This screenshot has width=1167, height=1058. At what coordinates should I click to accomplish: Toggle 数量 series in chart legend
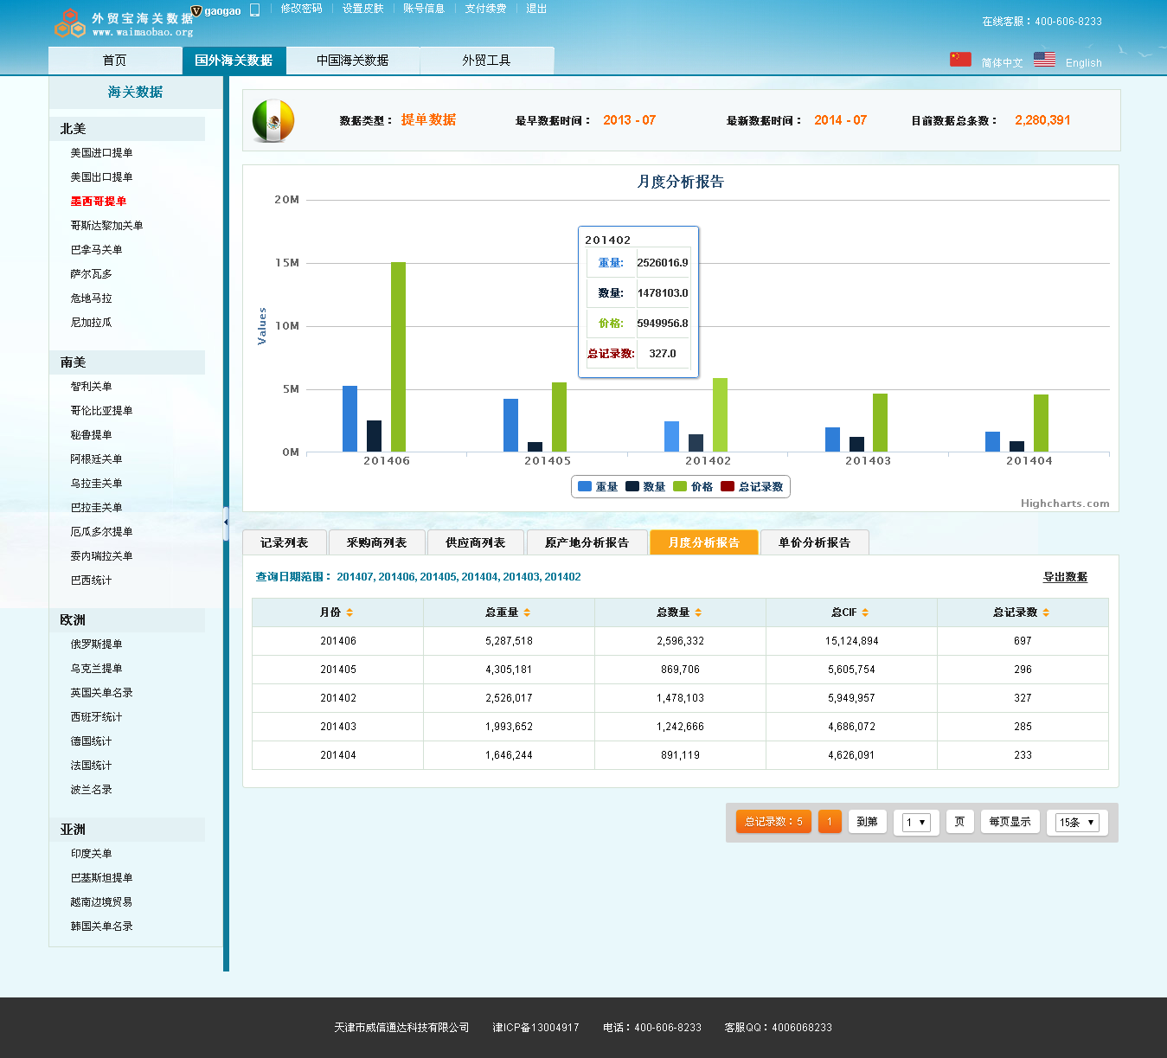click(645, 487)
